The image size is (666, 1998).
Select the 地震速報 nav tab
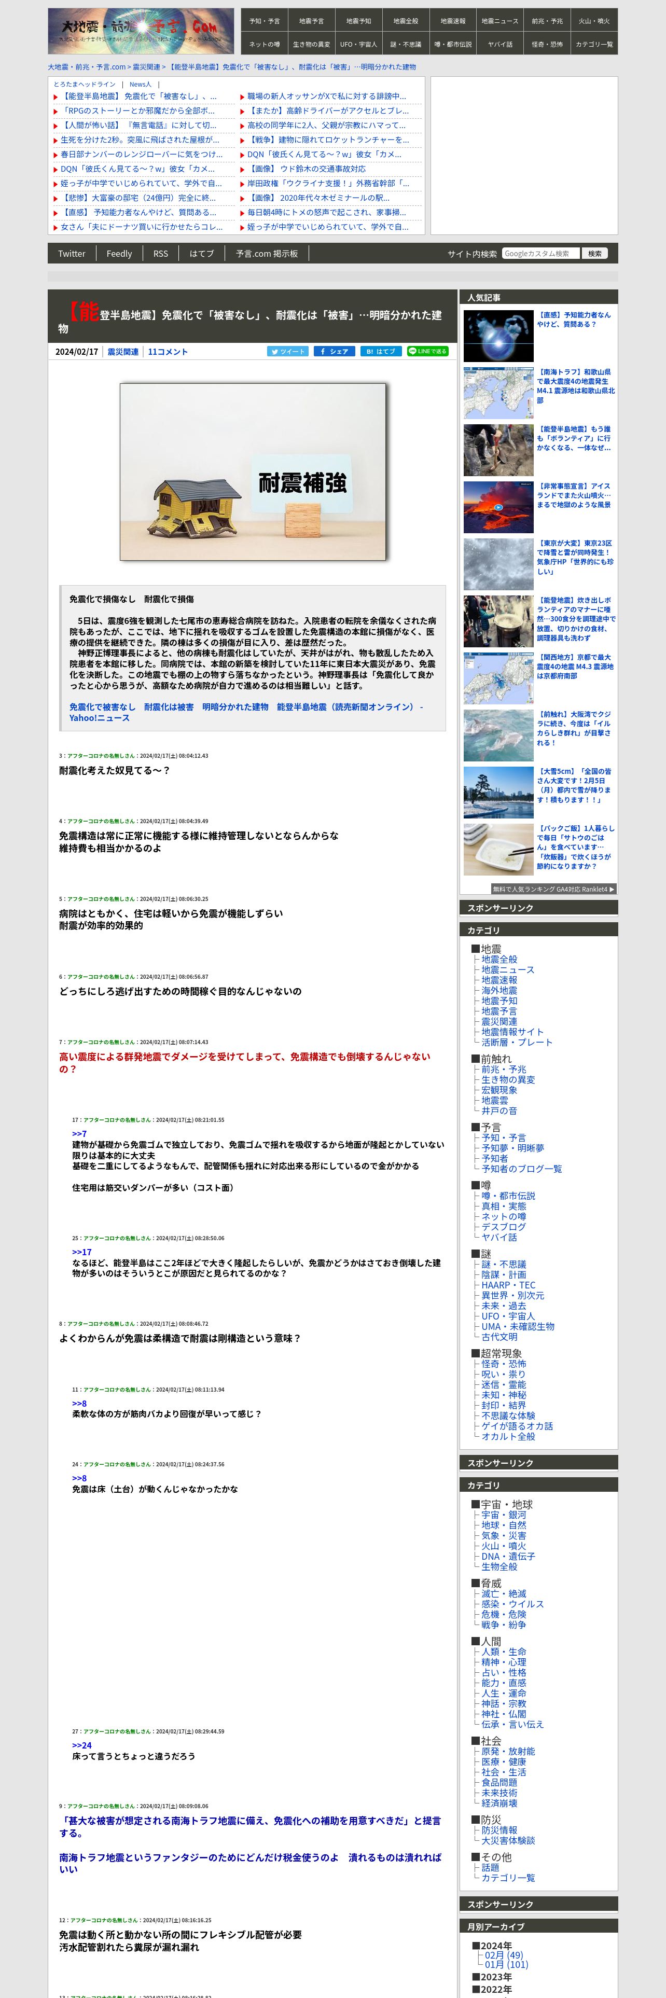[453, 21]
